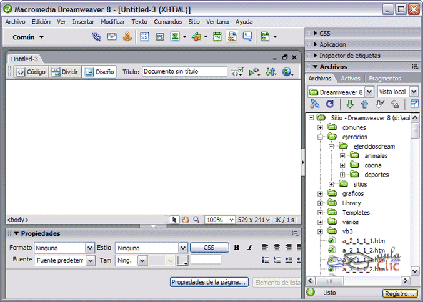Insert a named anchor

127,37
